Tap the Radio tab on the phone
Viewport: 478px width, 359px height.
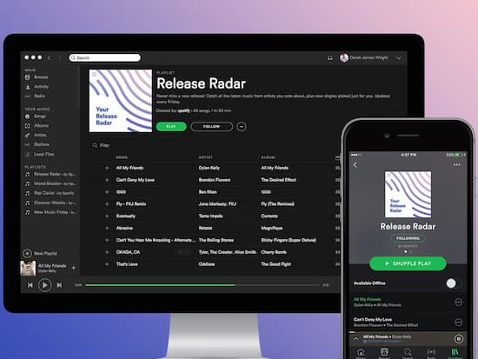point(431,353)
